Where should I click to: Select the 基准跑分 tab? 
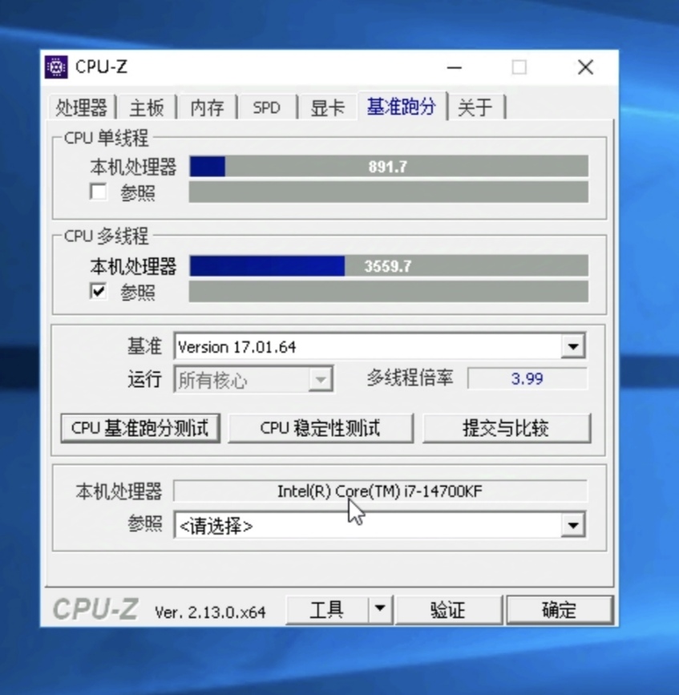[401, 107]
